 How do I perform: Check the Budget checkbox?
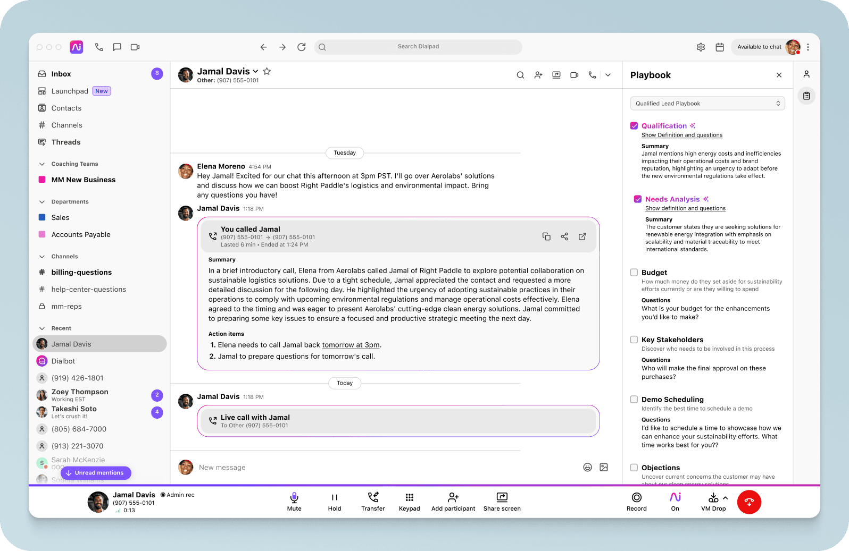tap(634, 273)
